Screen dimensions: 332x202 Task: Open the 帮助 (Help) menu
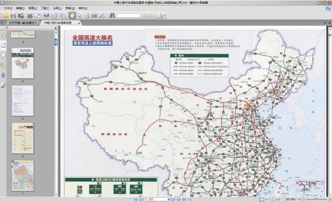coord(83,8)
